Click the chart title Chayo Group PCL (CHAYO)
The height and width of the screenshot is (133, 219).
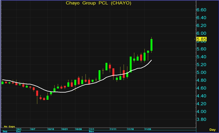pyautogui.click(x=98, y=3)
